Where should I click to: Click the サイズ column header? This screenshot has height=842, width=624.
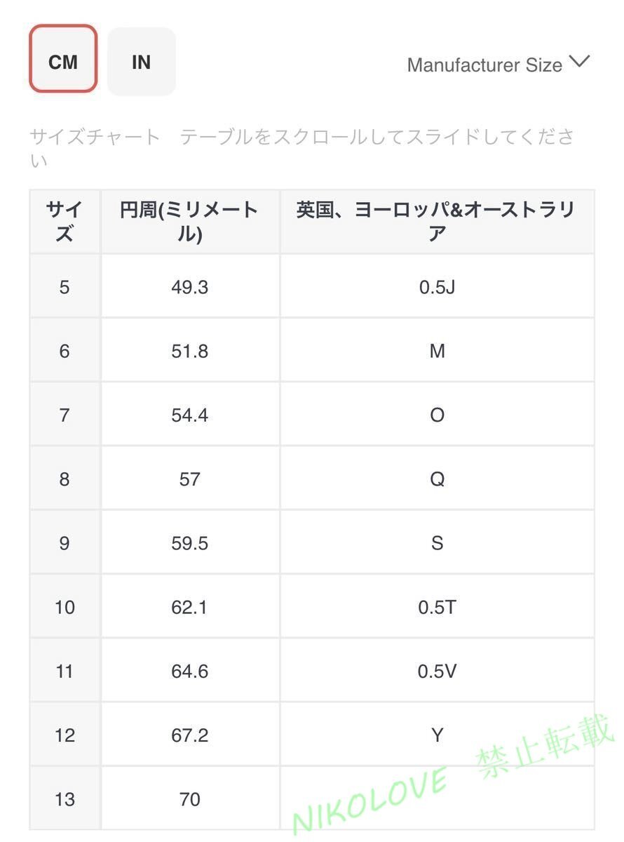click(x=64, y=220)
